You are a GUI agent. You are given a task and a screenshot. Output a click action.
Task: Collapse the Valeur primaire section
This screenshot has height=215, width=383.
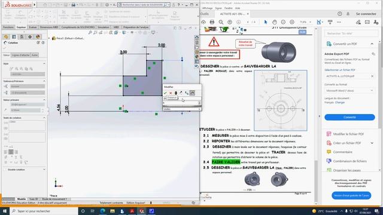[x=44, y=100]
